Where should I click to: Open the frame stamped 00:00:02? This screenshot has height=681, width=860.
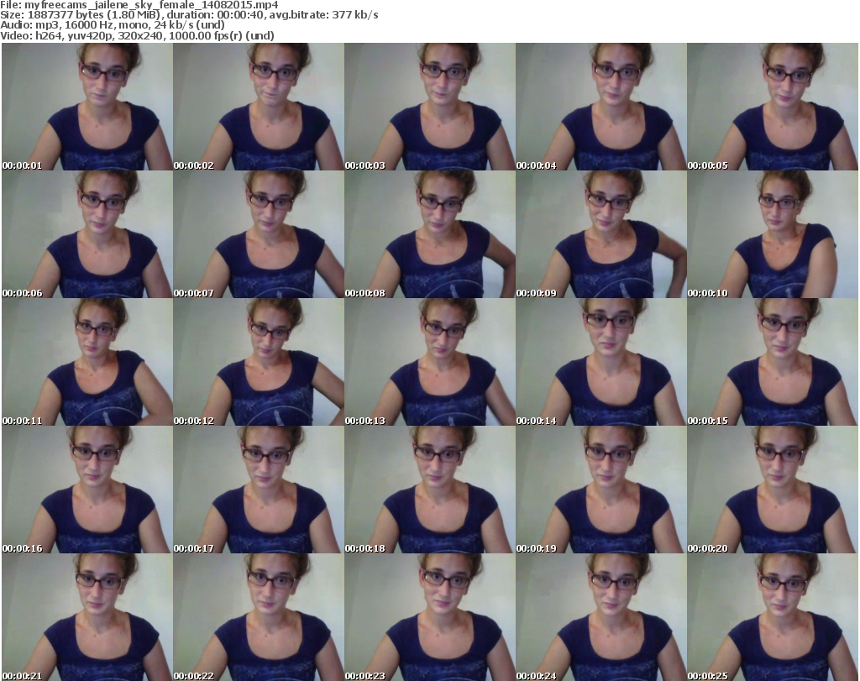(x=259, y=107)
